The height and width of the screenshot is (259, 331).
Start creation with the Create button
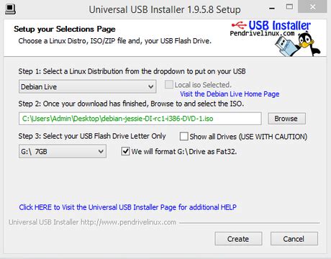pyautogui.click(x=238, y=239)
